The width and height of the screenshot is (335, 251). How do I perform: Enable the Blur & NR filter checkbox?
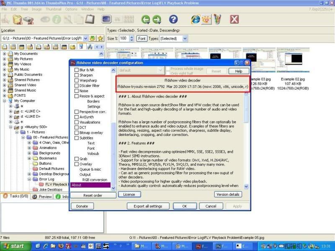click(x=77, y=70)
